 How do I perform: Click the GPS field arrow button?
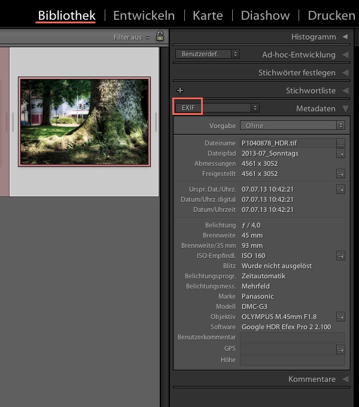[x=340, y=349]
